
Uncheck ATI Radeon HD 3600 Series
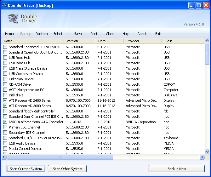(x=5, y=106)
